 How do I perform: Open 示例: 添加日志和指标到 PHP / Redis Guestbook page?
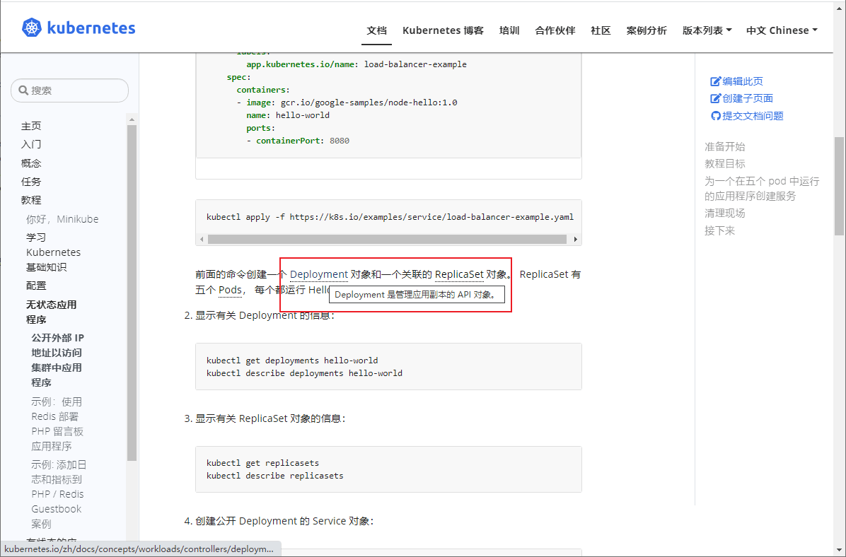[x=59, y=495]
